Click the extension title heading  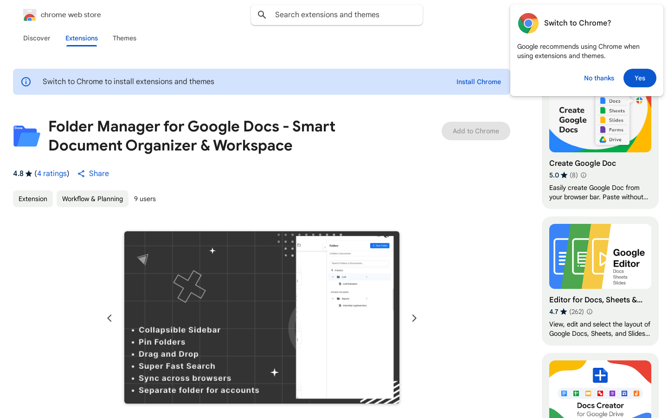tap(192, 136)
